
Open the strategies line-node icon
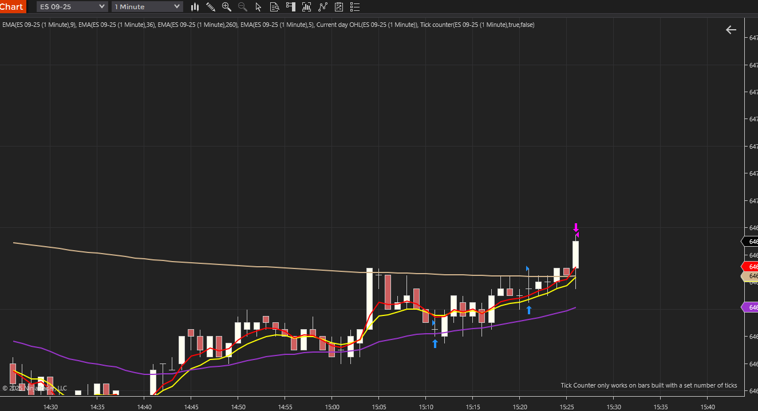(x=323, y=7)
